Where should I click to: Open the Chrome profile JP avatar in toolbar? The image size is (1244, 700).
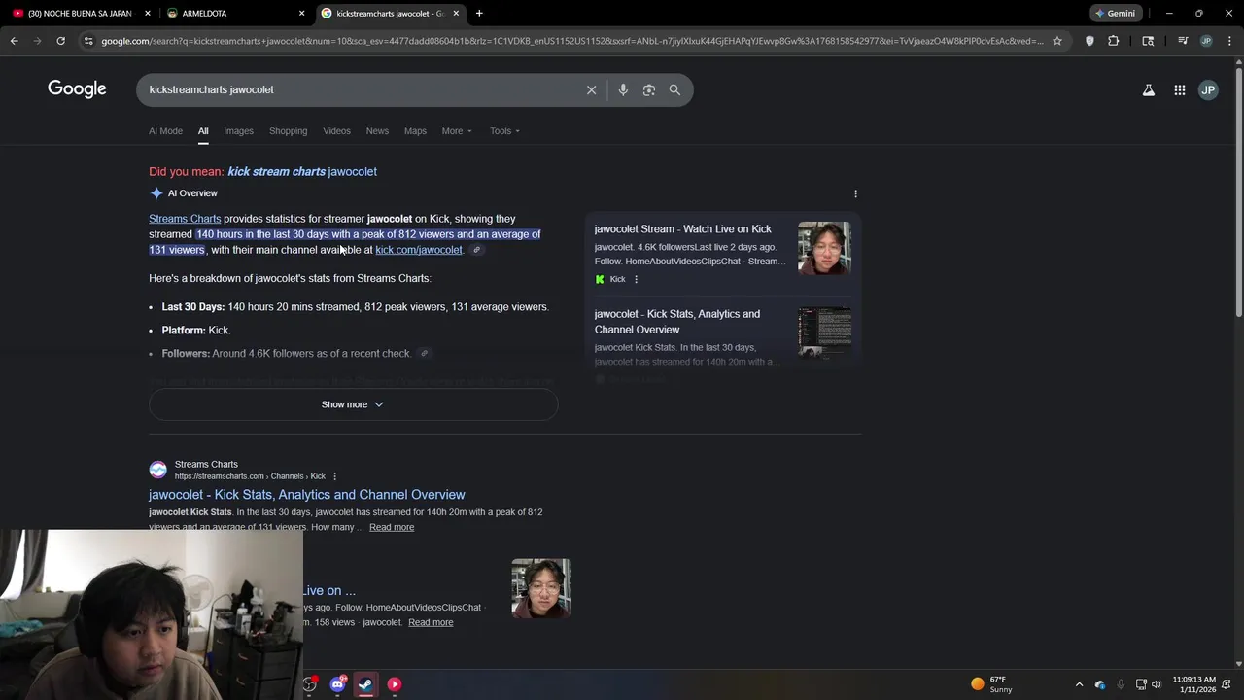(1206, 41)
